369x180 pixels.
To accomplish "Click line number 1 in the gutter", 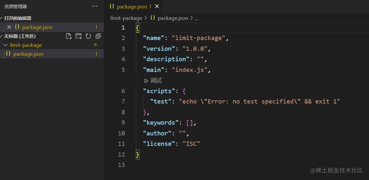I will click(x=123, y=28).
